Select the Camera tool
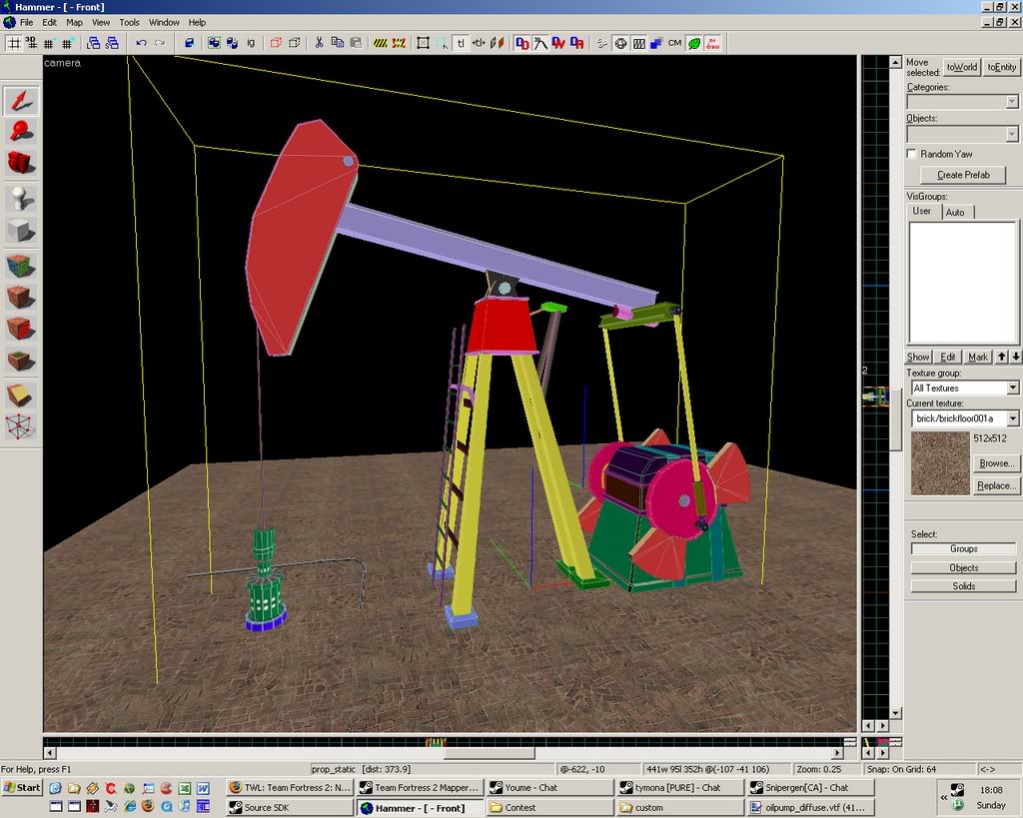This screenshot has width=1023, height=818. 22,163
